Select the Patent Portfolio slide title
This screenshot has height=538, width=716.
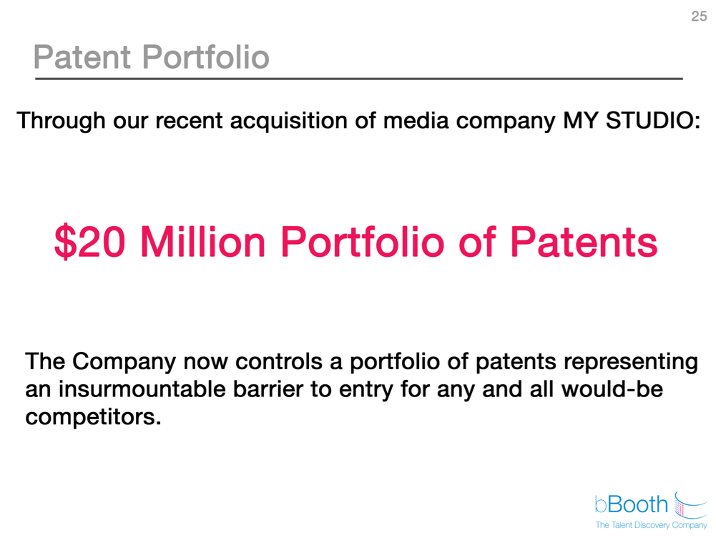click(151, 57)
